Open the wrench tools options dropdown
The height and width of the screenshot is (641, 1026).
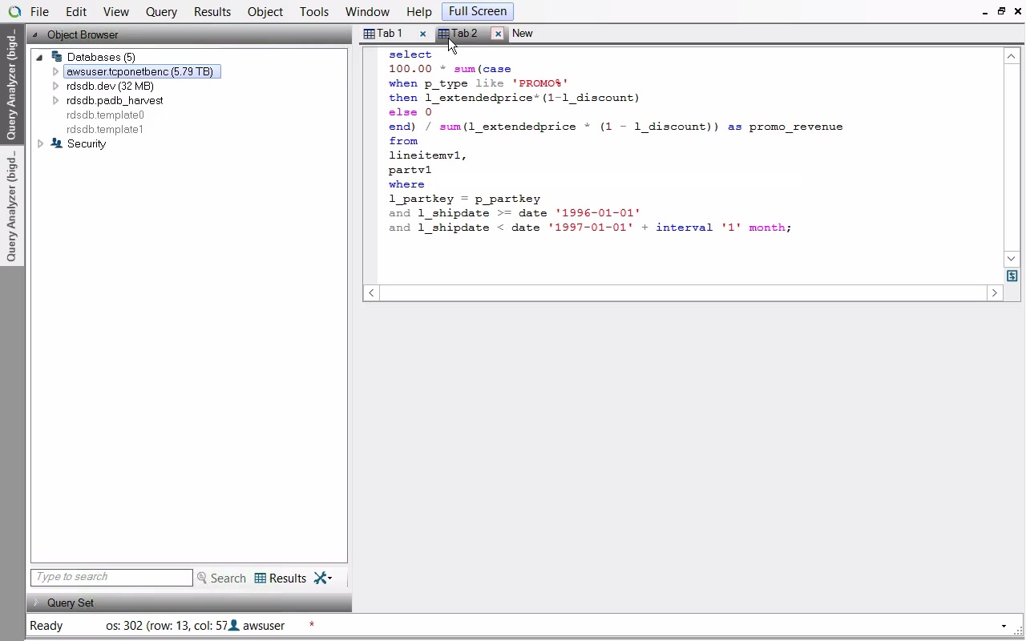click(x=323, y=579)
